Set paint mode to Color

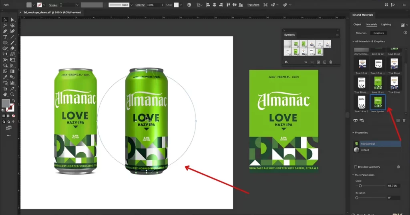pos(4,116)
